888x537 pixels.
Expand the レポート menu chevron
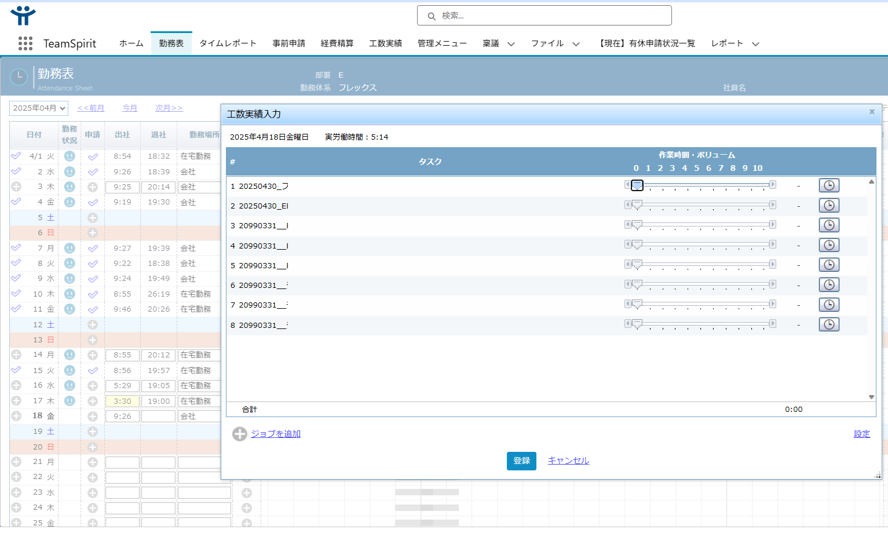[x=755, y=44]
